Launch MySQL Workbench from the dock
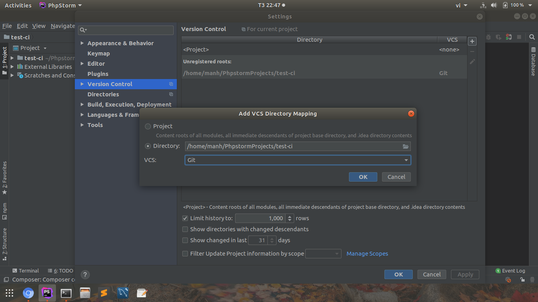 [x=123, y=293]
